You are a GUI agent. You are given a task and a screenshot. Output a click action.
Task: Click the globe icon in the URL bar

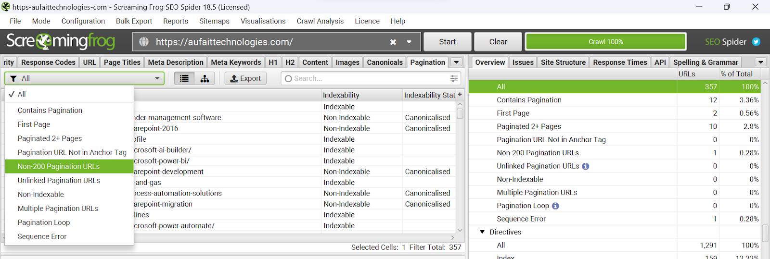[144, 42]
